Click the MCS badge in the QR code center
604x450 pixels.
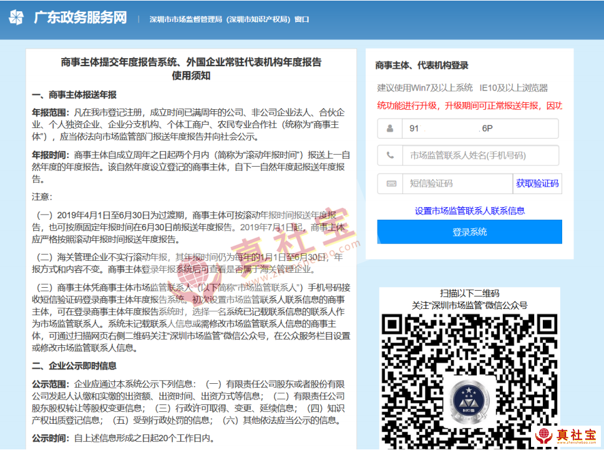[x=469, y=399]
